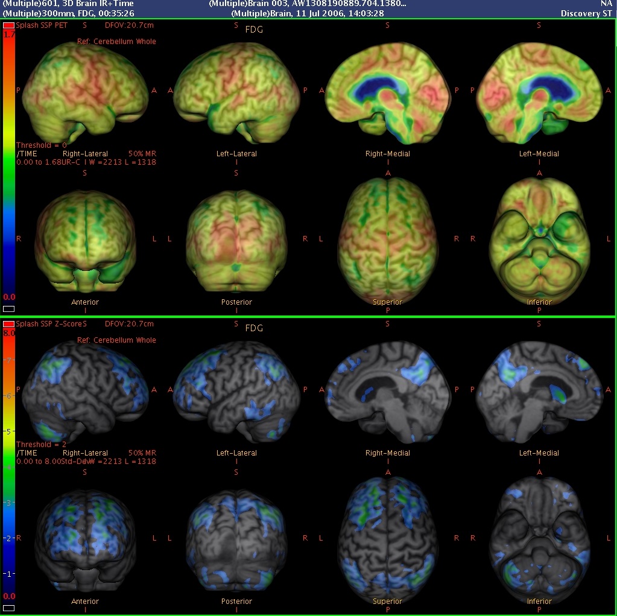
Task: Click the "Superior" caption in the Z-Score panel
Action: click(388, 602)
